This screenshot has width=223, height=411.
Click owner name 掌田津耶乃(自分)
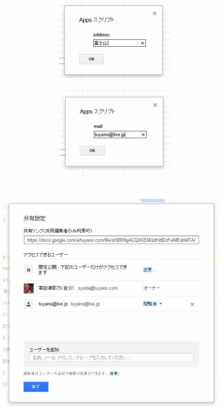point(57,288)
